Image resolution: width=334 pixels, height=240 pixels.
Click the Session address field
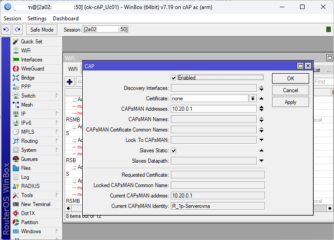pos(105,29)
